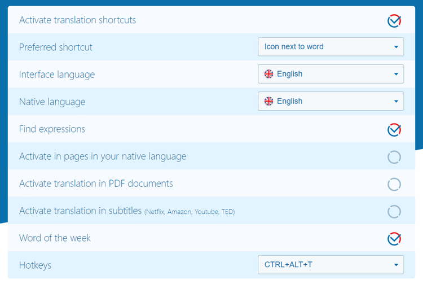This screenshot has height=284, width=423.
Task: Click the "Find expressions" label text
Action: [x=52, y=129]
